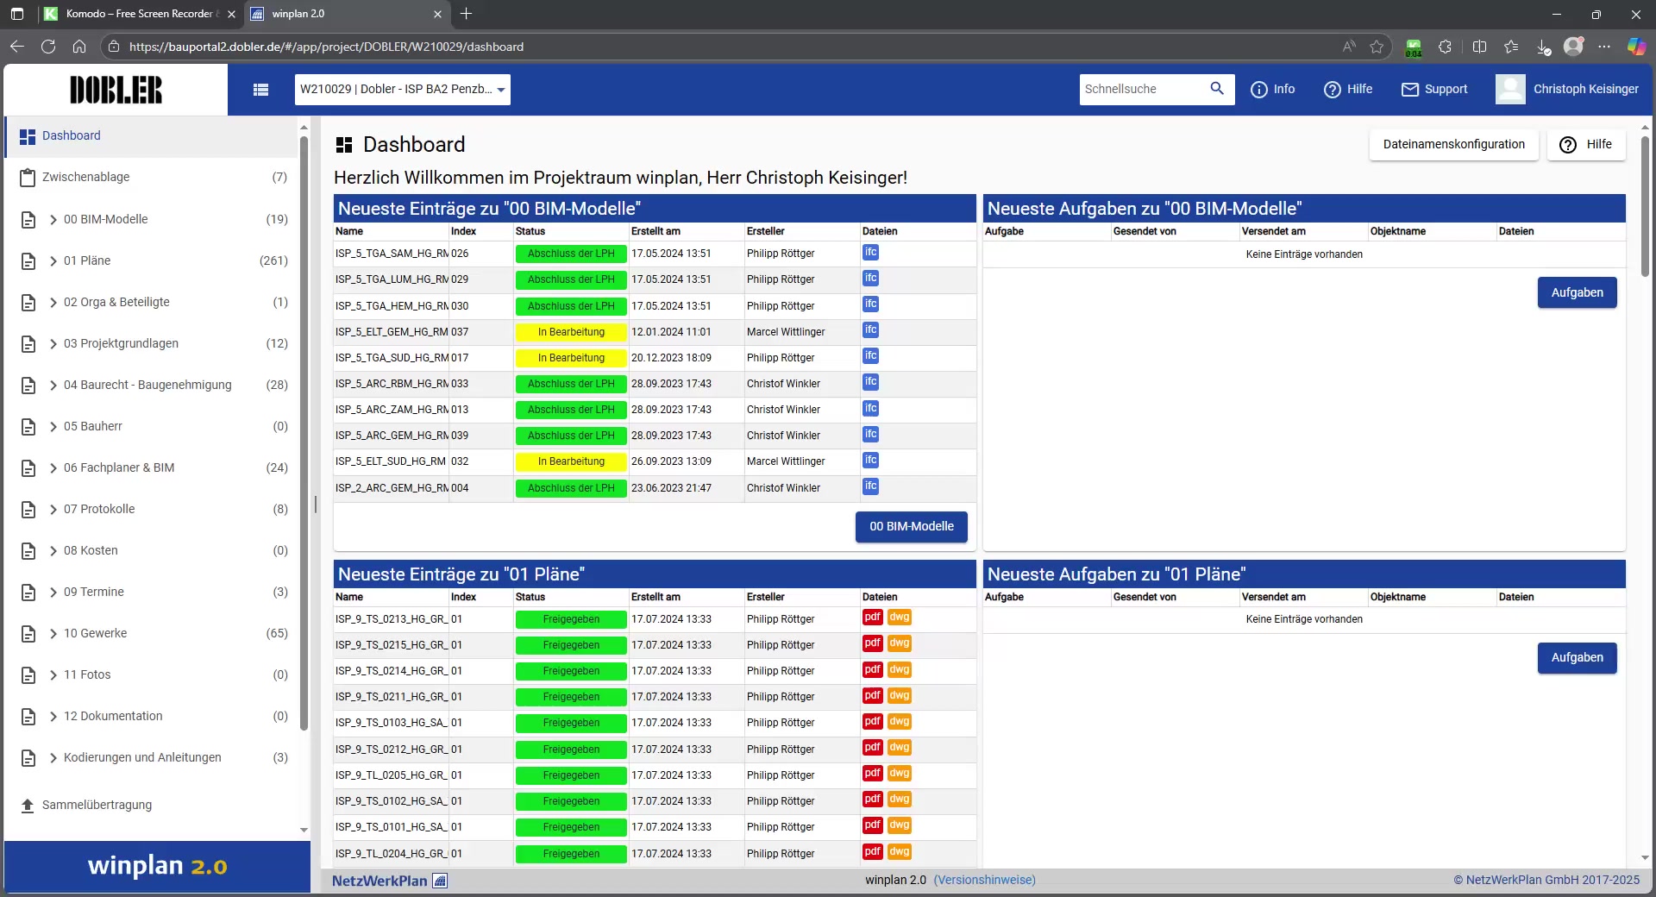Open a new browser tab
Image resolution: width=1656 pixels, height=897 pixels.
click(467, 14)
